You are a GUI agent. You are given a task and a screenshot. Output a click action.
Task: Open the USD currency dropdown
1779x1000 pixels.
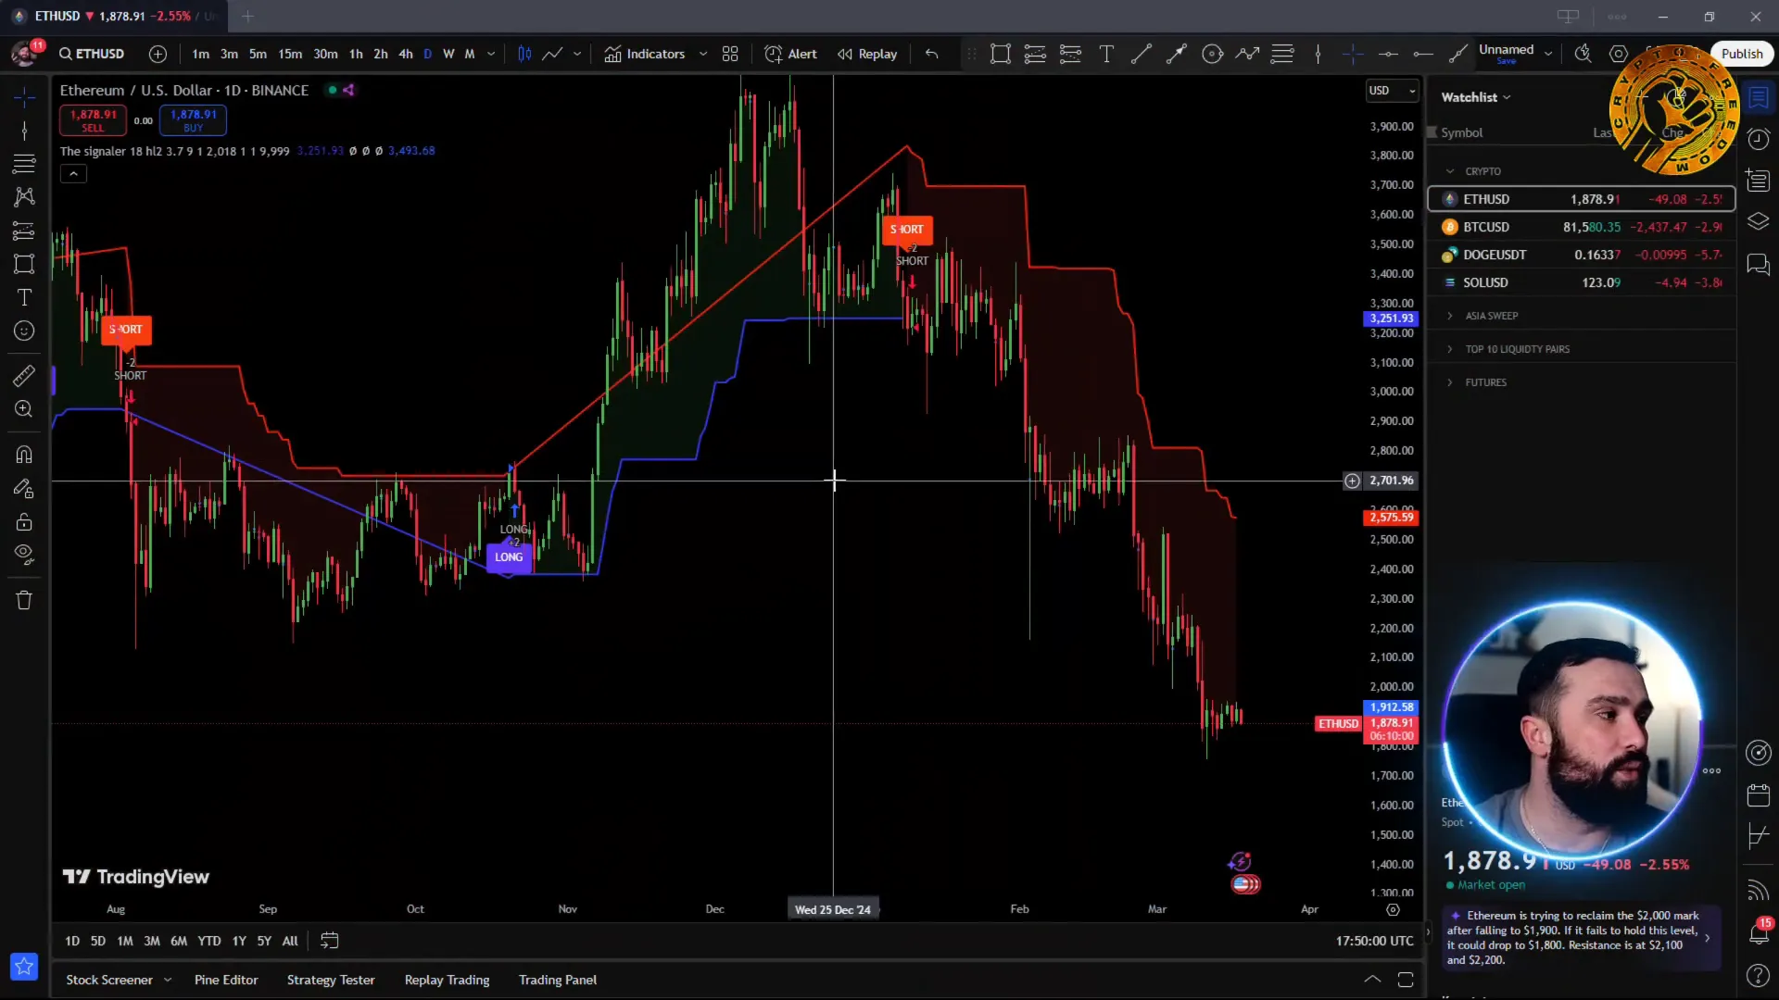pyautogui.click(x=1393, y=91)
